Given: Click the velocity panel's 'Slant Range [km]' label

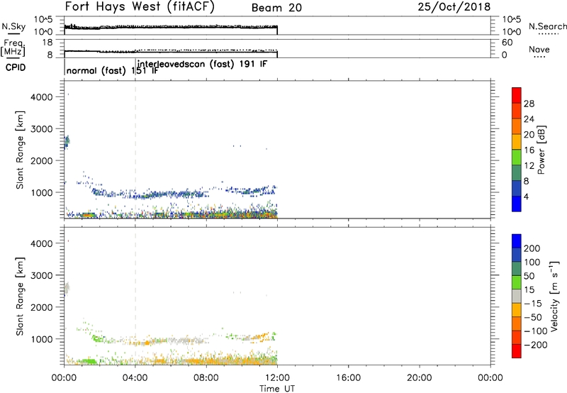Looking at the screenshot, I should [20, 297].
